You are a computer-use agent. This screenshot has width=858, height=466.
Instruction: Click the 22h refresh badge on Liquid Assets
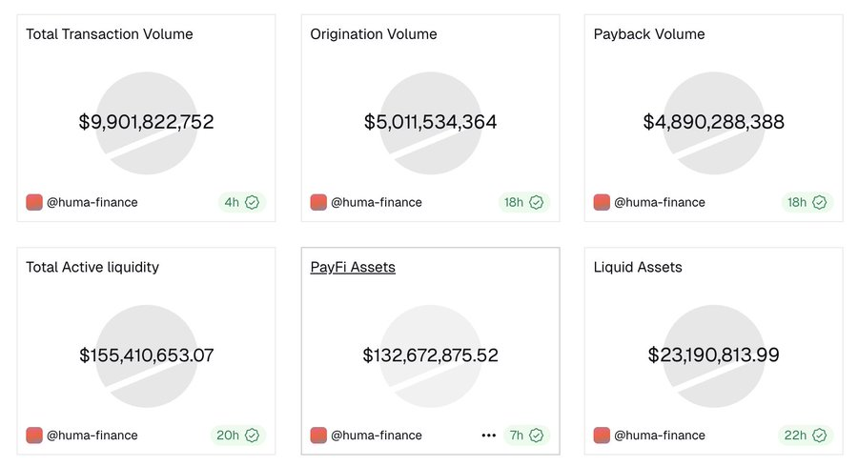[x=806, y=436]
